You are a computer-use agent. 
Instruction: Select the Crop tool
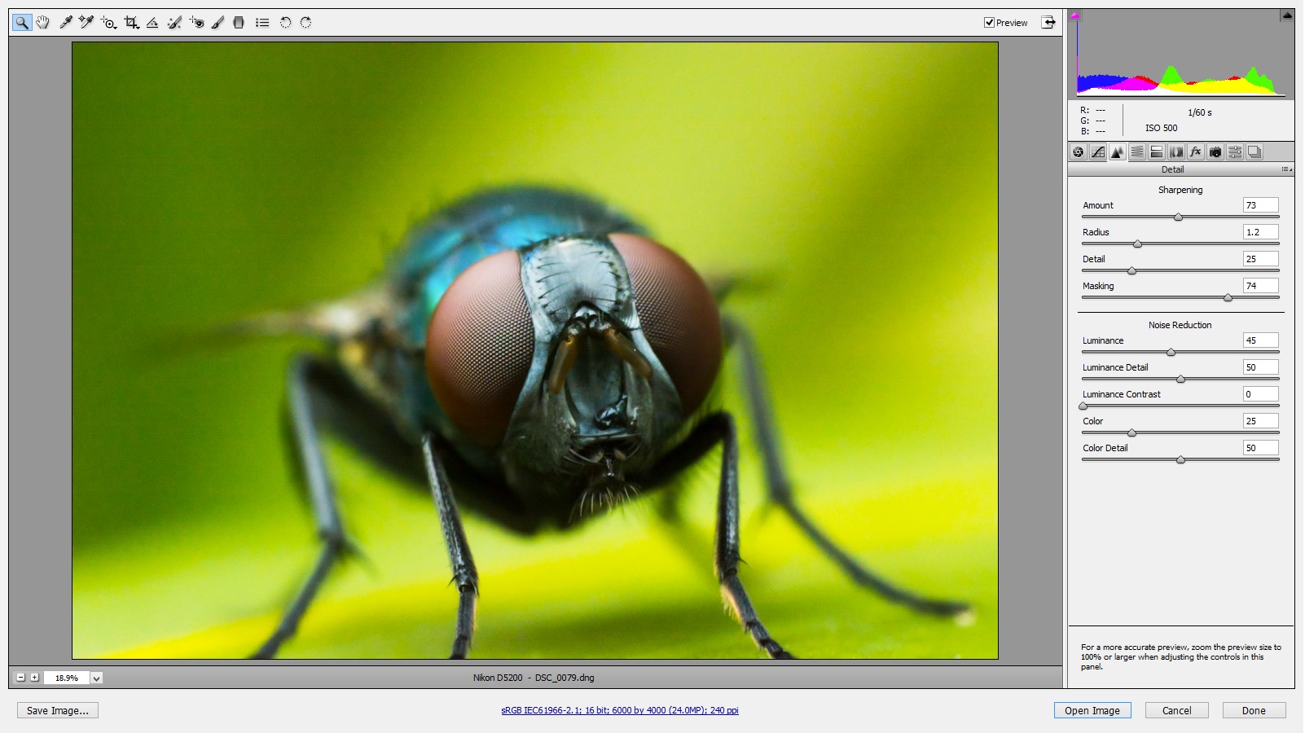click(130, 23)
